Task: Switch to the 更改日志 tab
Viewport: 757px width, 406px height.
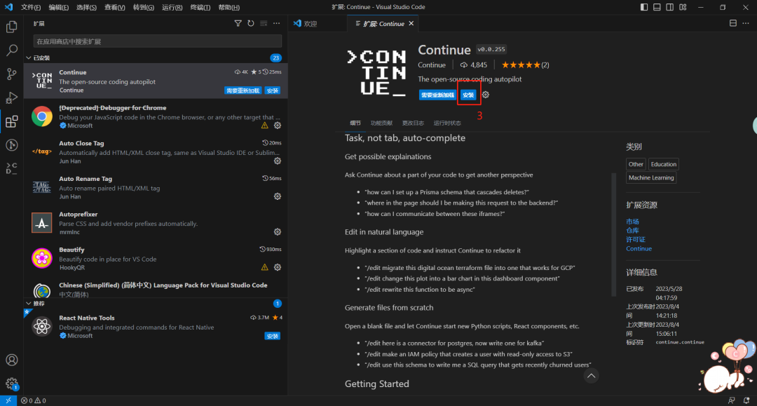Action: 413,123
